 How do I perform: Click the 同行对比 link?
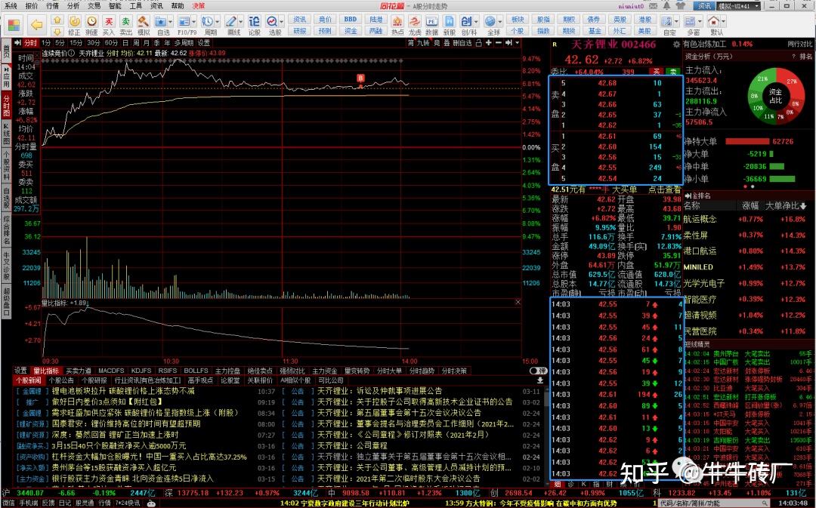coord(799,45)
